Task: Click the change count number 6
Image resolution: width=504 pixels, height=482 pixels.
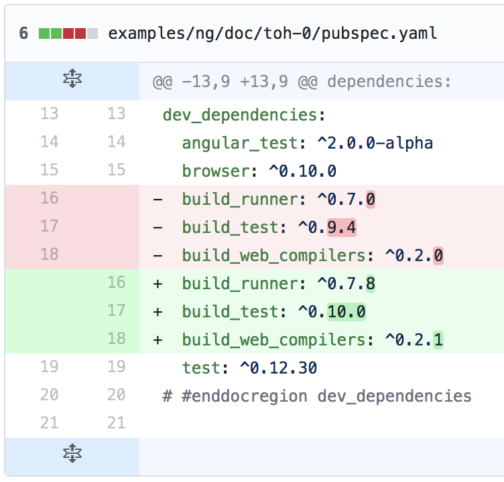Action: tap(23, 33)
